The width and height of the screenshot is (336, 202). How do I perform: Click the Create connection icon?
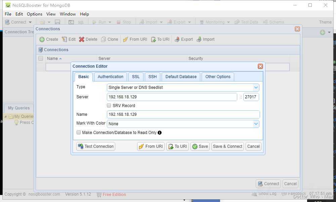42,39
